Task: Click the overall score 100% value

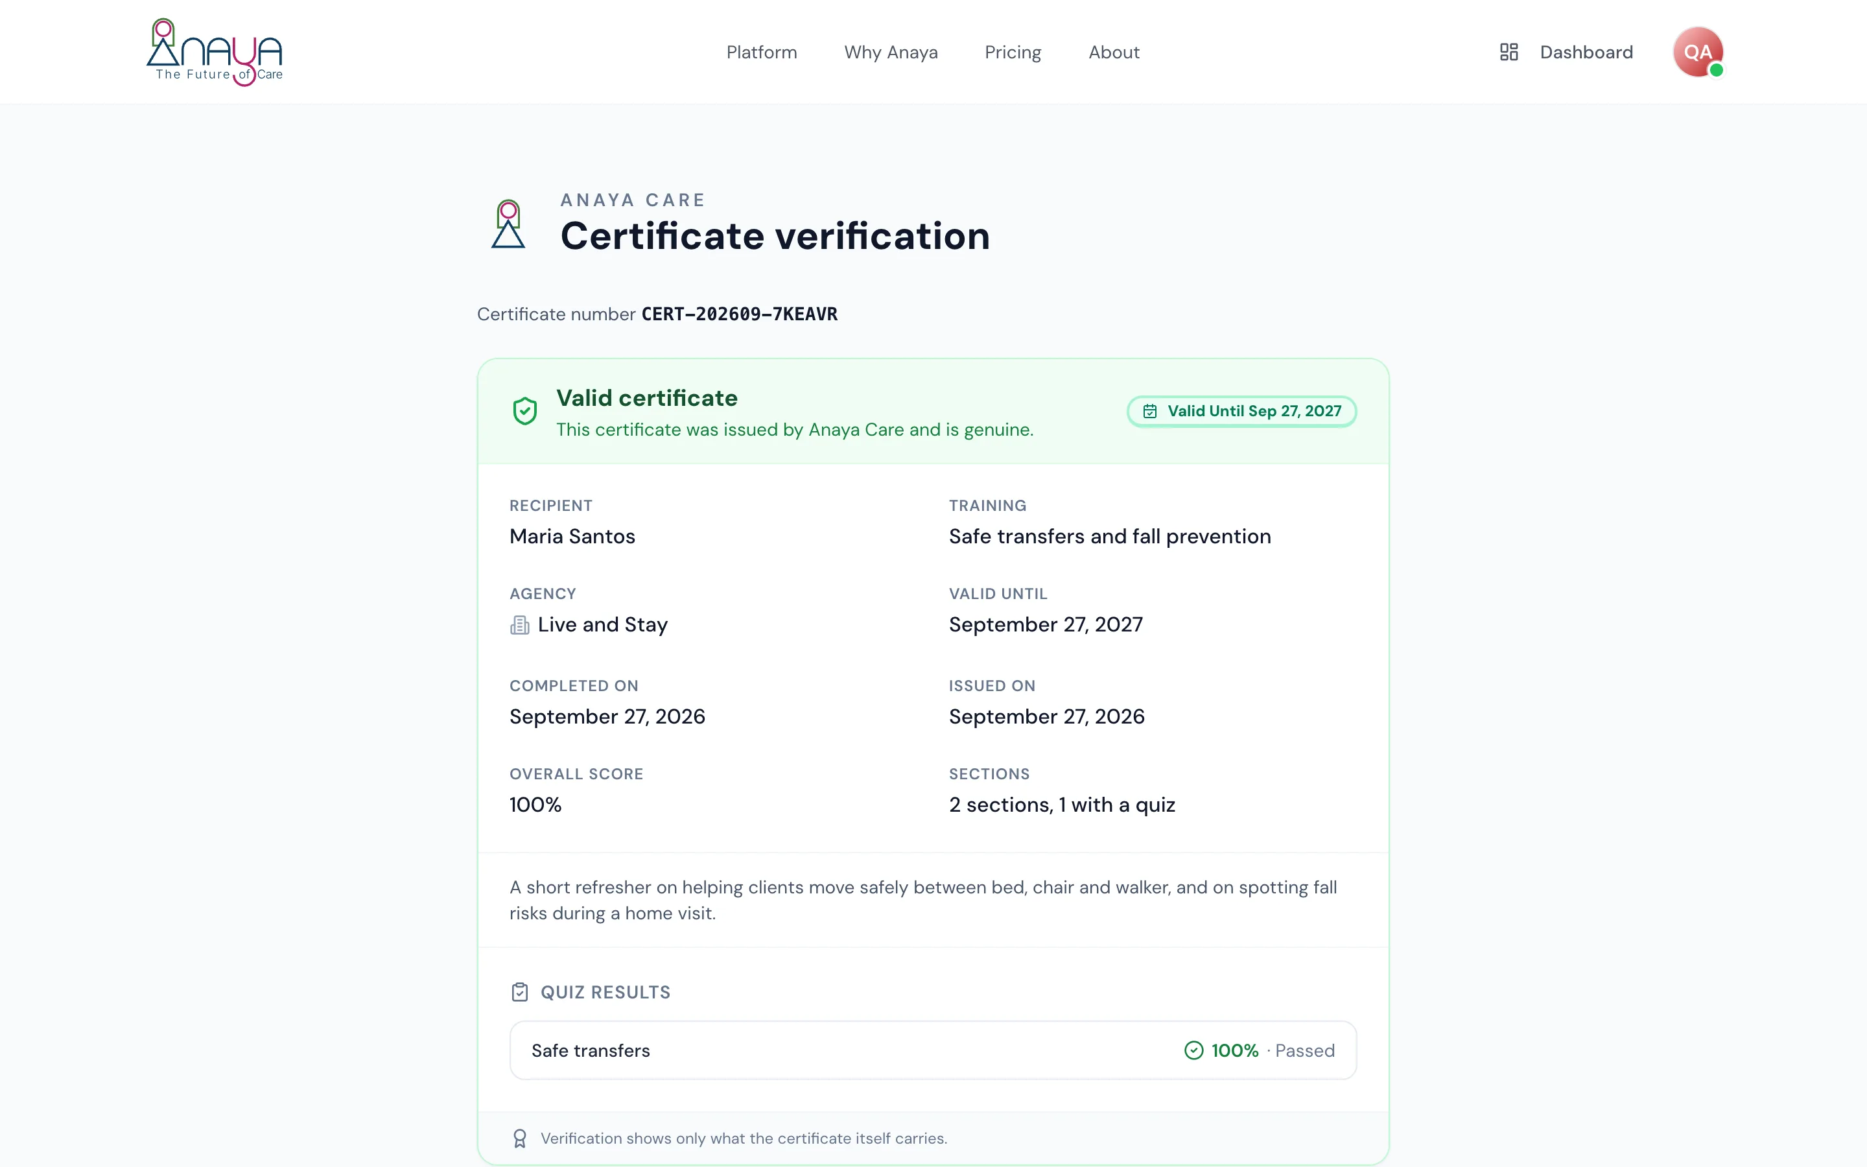Action: point(535,804)
